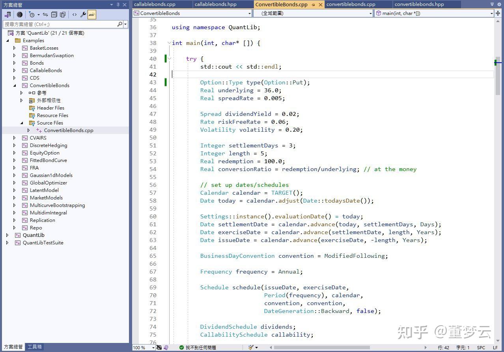The width and height of the screenshot is (504, 352).
Task: Open the pending changes filter clock icon
Action: click(32, 15)
